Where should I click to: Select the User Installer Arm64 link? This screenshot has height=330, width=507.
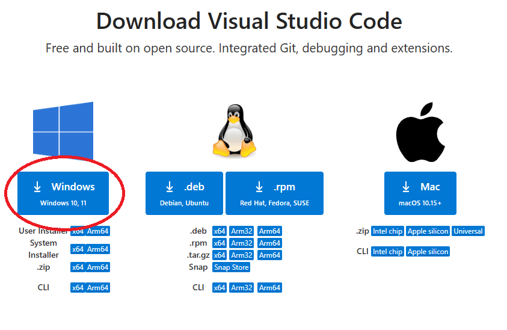(97, 231)
